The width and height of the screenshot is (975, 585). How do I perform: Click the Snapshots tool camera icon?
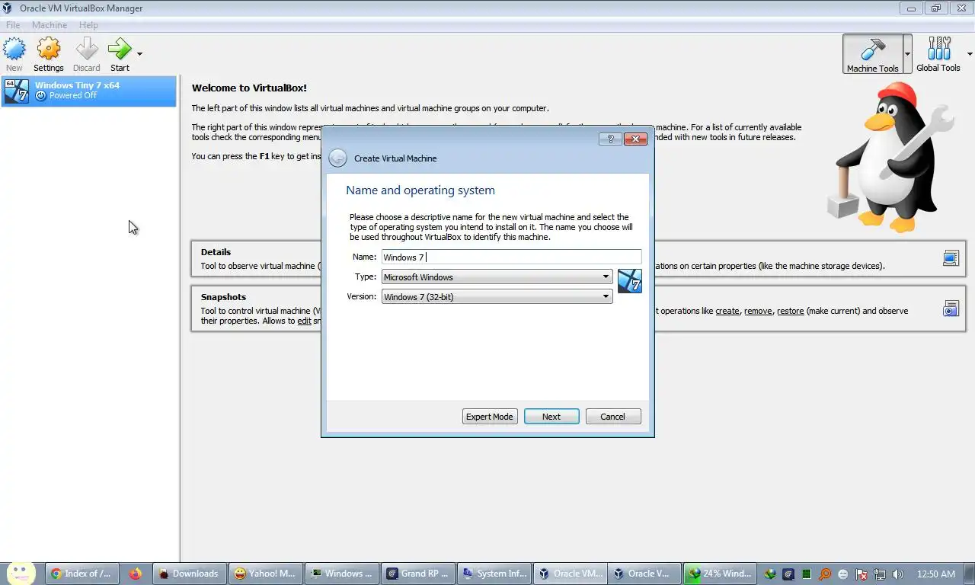951,308
